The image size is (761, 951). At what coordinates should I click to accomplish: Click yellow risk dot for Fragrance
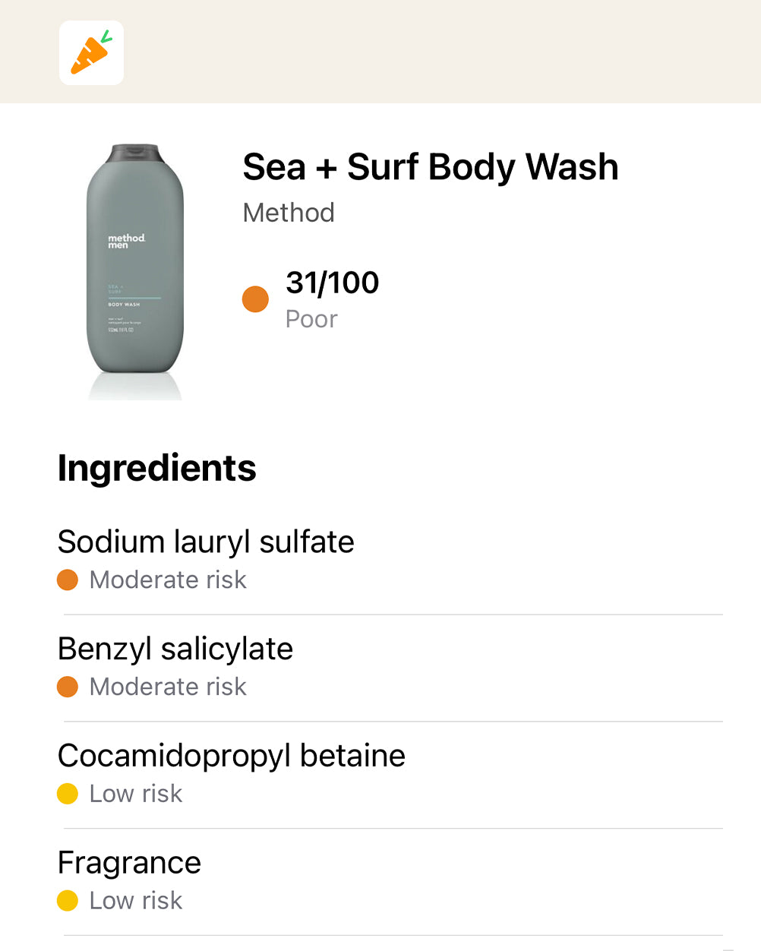pyautogui.click(x=68, y=901)
